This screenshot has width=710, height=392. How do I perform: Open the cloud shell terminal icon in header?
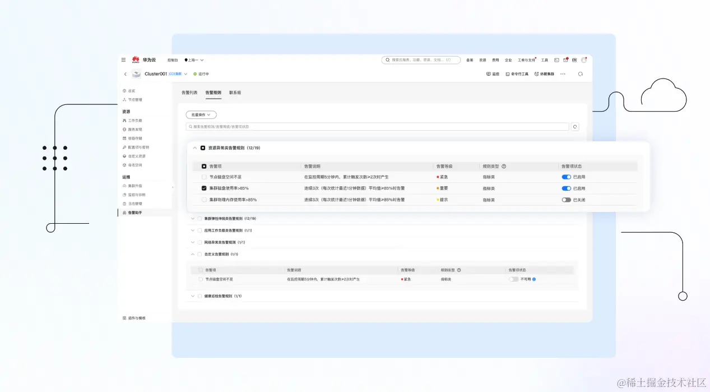[x=556, y=60]
